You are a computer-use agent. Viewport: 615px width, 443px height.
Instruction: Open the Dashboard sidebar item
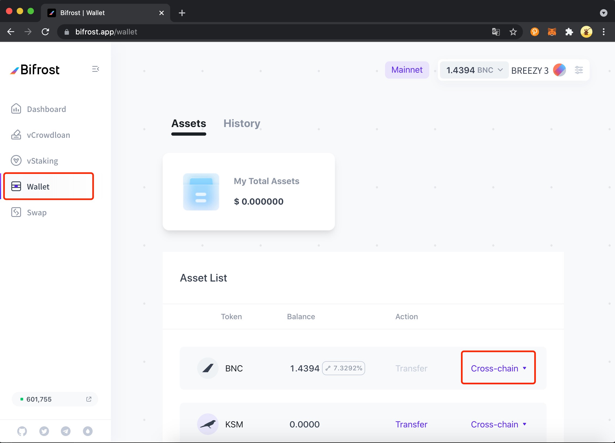click(x=39, y=109)
